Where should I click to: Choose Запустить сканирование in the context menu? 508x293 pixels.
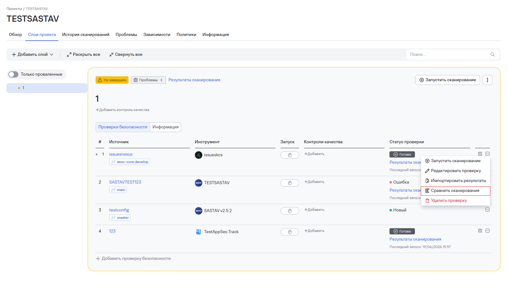click(x=456, y=161)
